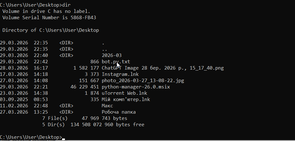Click the Directory of C:\Users\User\Desktop line
Viewport: 295px width, 141px height.
pyautogui.click(x=51, y=30)
